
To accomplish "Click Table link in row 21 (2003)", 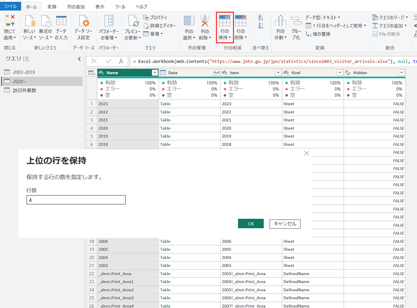I will click(165, 266).
